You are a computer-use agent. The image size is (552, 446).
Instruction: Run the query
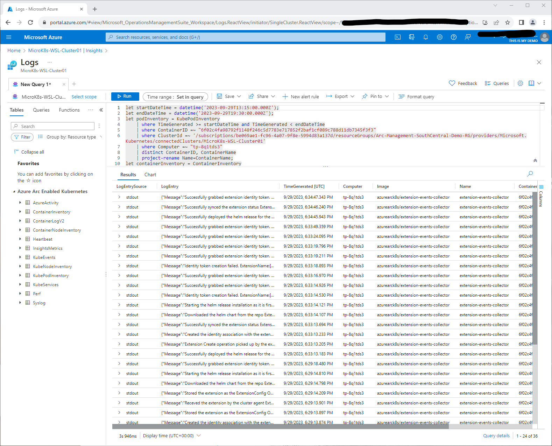[125, 97]
